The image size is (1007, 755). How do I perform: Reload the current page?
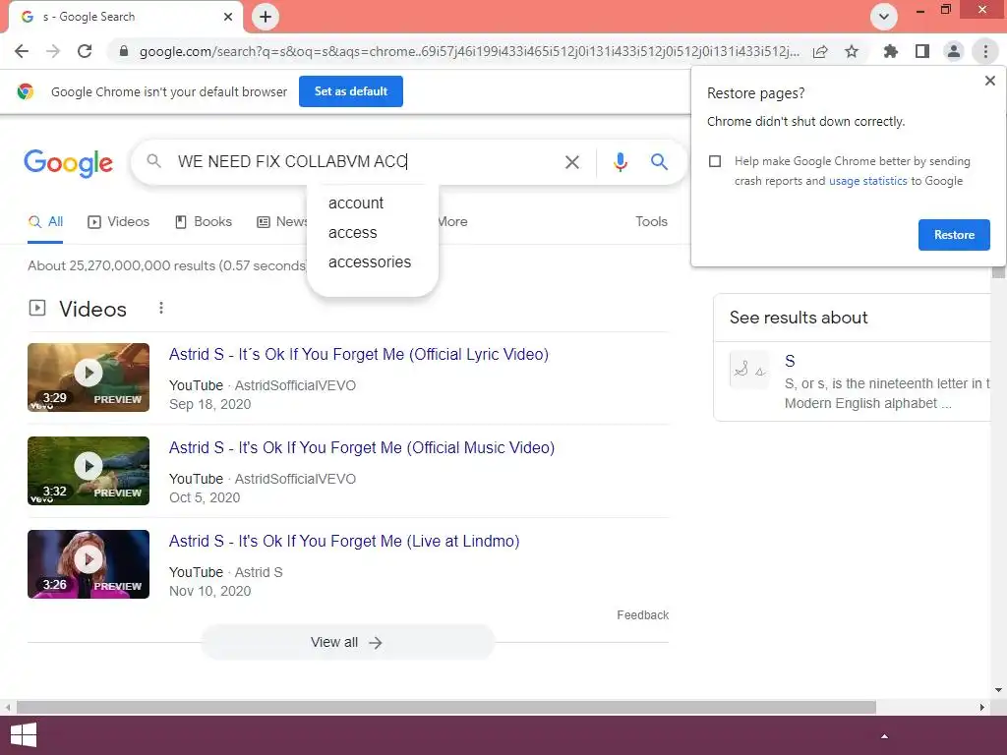coord(85,51)
